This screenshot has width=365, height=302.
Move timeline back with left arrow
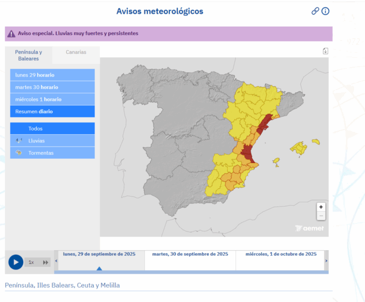(56, 261)
